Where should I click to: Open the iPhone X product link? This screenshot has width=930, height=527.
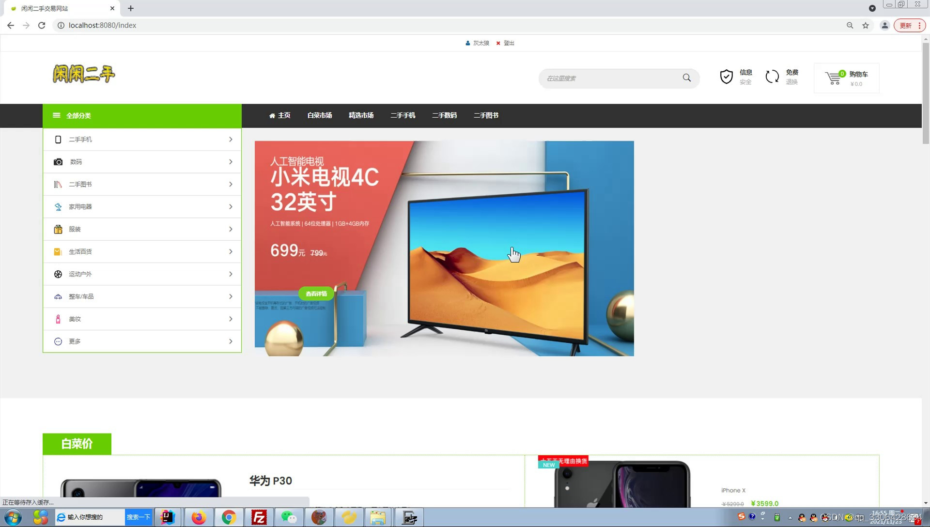pos(733,490)
